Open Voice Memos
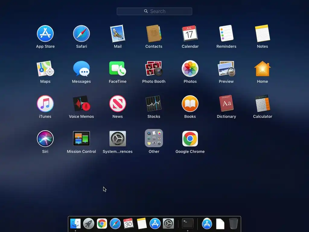This screenshot has height=232, width=309. point(81,104)
